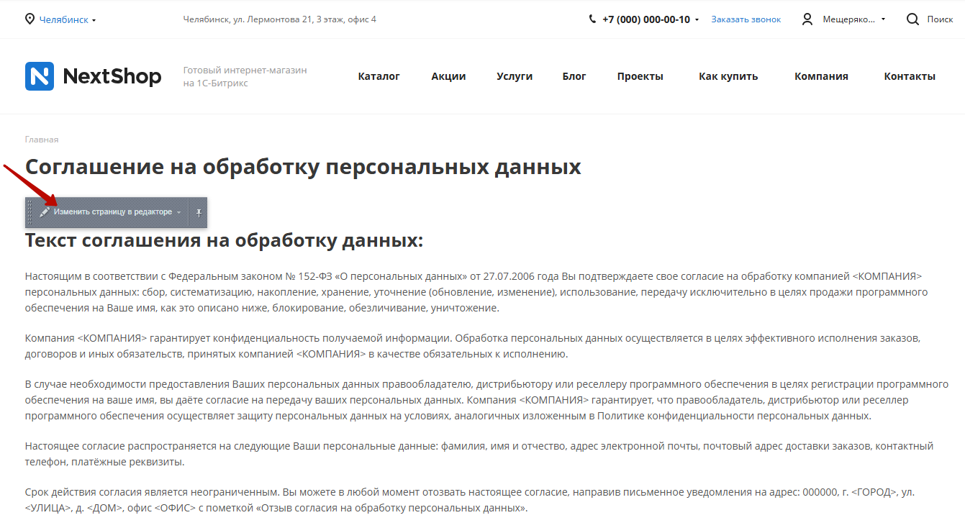965x528 pixels.
Task: Select Услуги in the navigation
Action: click(x=515, y=76)
